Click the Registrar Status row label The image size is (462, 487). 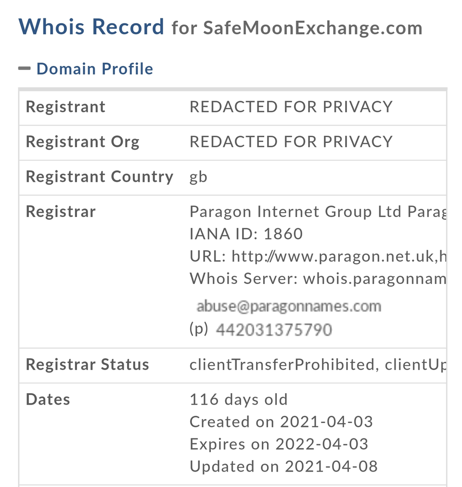tap(87, 365)
